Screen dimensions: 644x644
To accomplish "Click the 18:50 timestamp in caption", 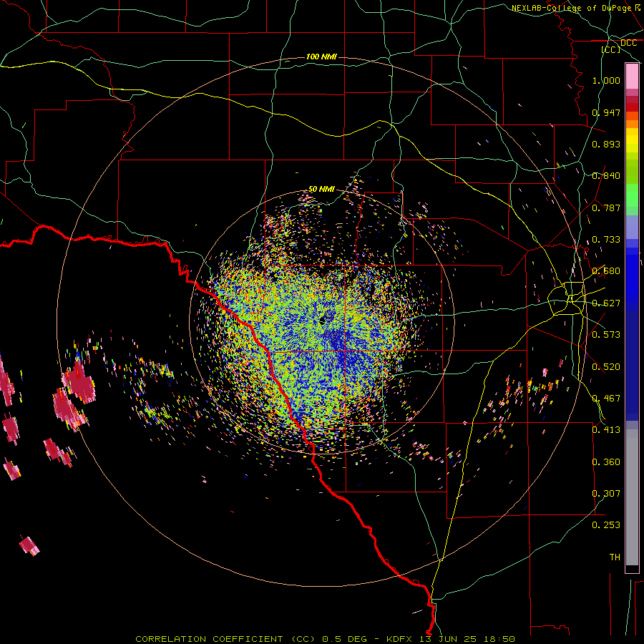I will pos(499,639).
